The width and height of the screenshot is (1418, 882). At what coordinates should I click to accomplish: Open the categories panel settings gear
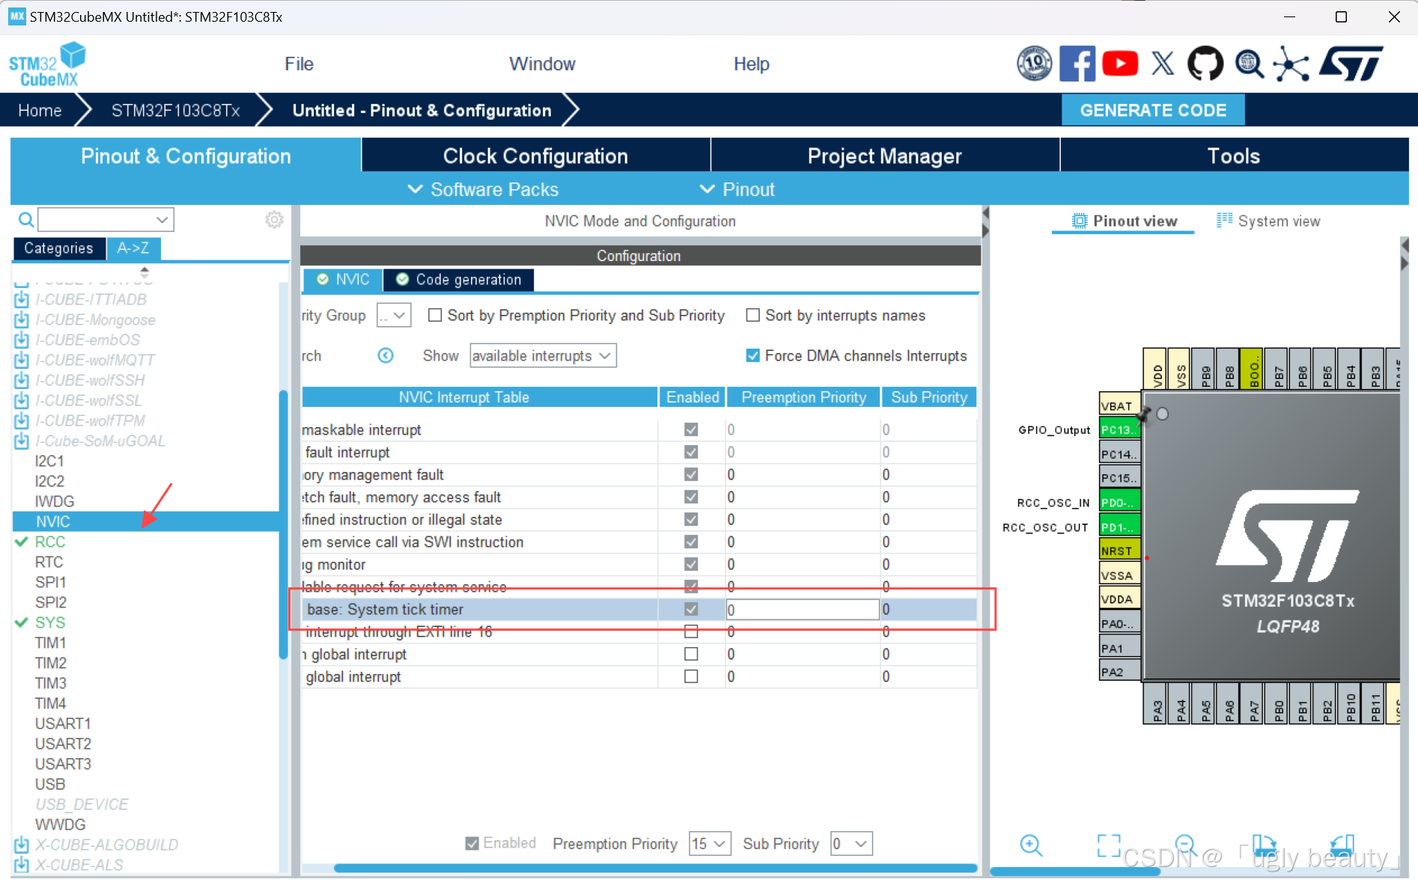274,220
